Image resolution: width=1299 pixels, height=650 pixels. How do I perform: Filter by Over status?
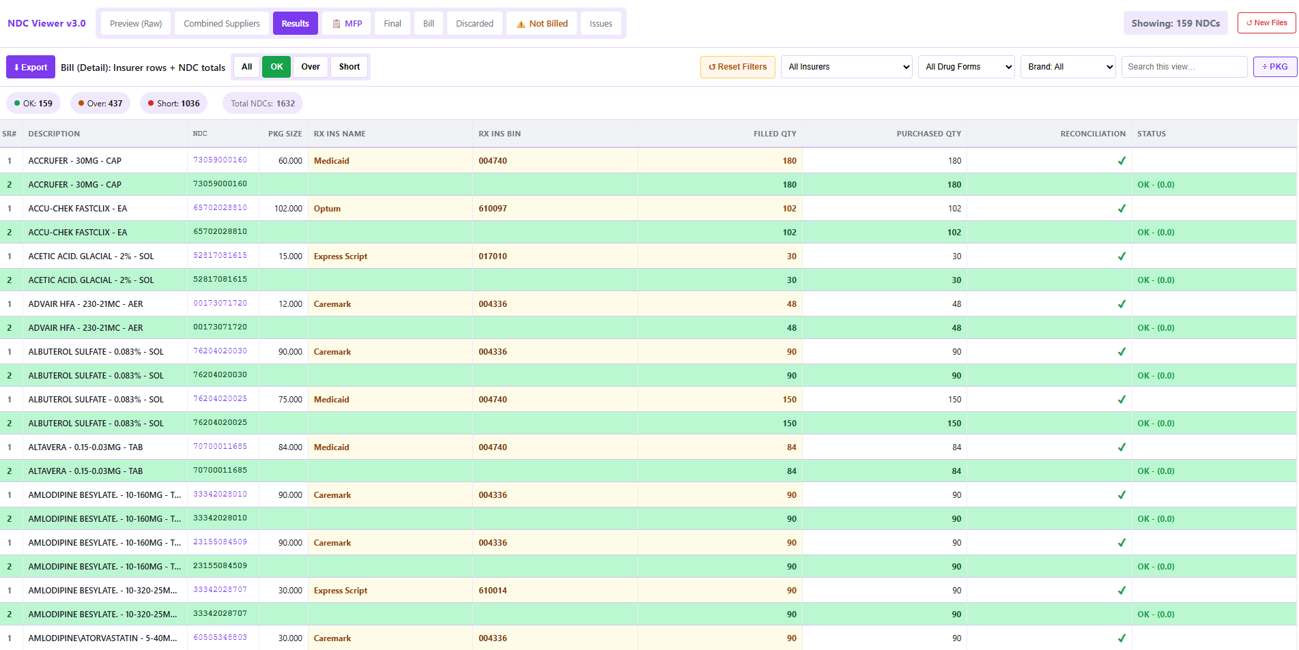(311, 67)
